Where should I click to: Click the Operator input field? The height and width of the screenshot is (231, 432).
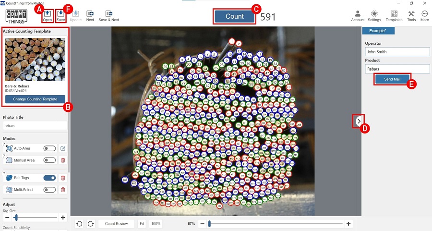click(x=396, y=52)
